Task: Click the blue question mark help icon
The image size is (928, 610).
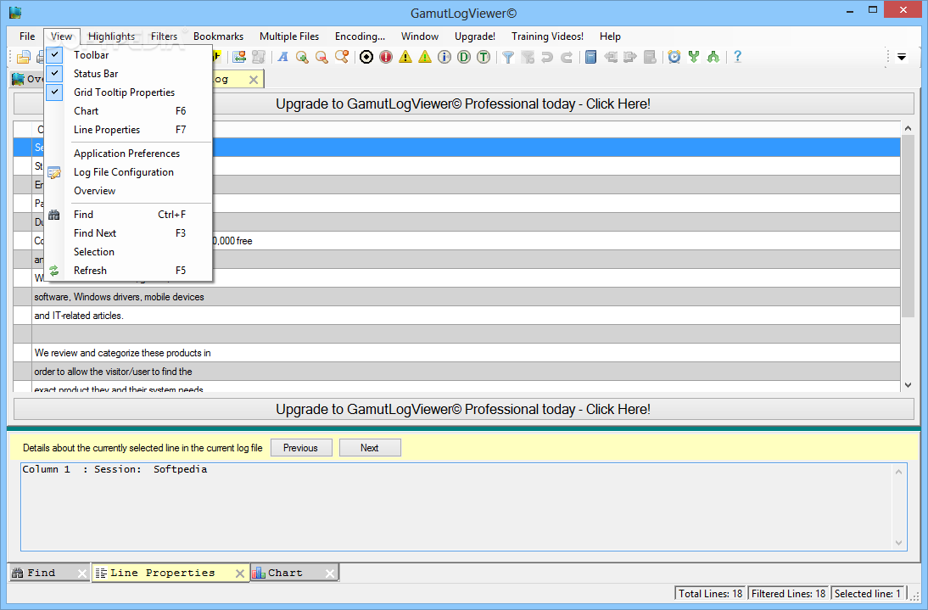Action: pyautogui.click(x=737, y=57)
